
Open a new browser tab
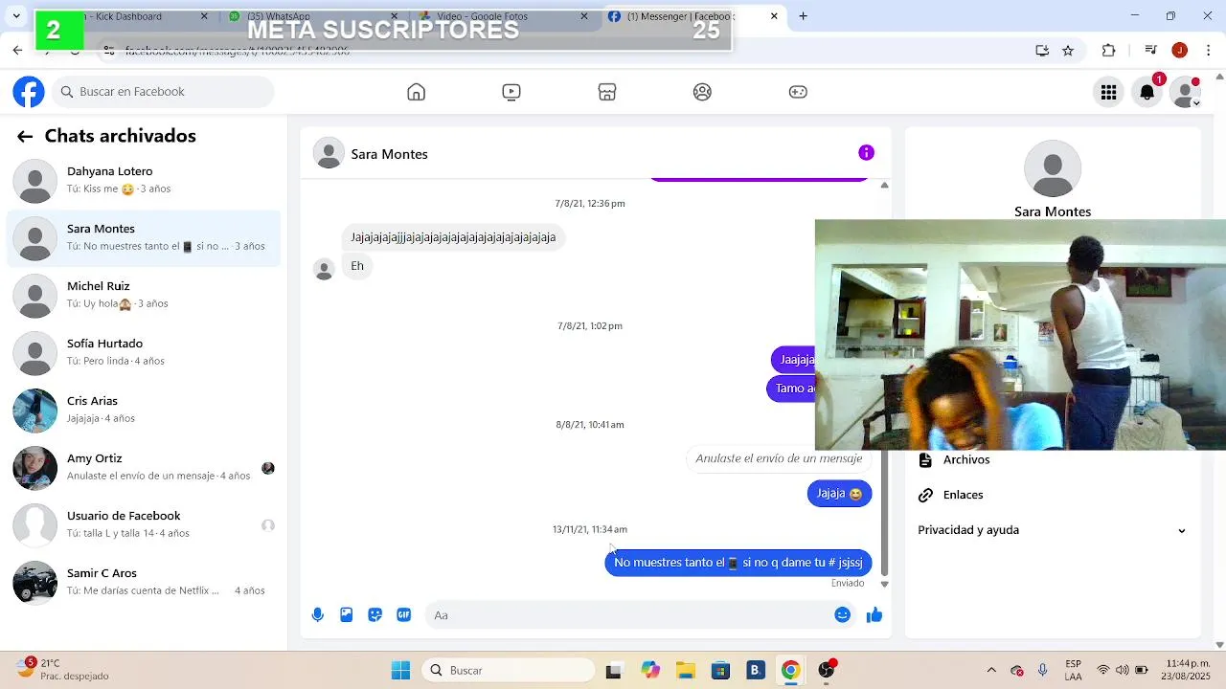click(803, 16)
